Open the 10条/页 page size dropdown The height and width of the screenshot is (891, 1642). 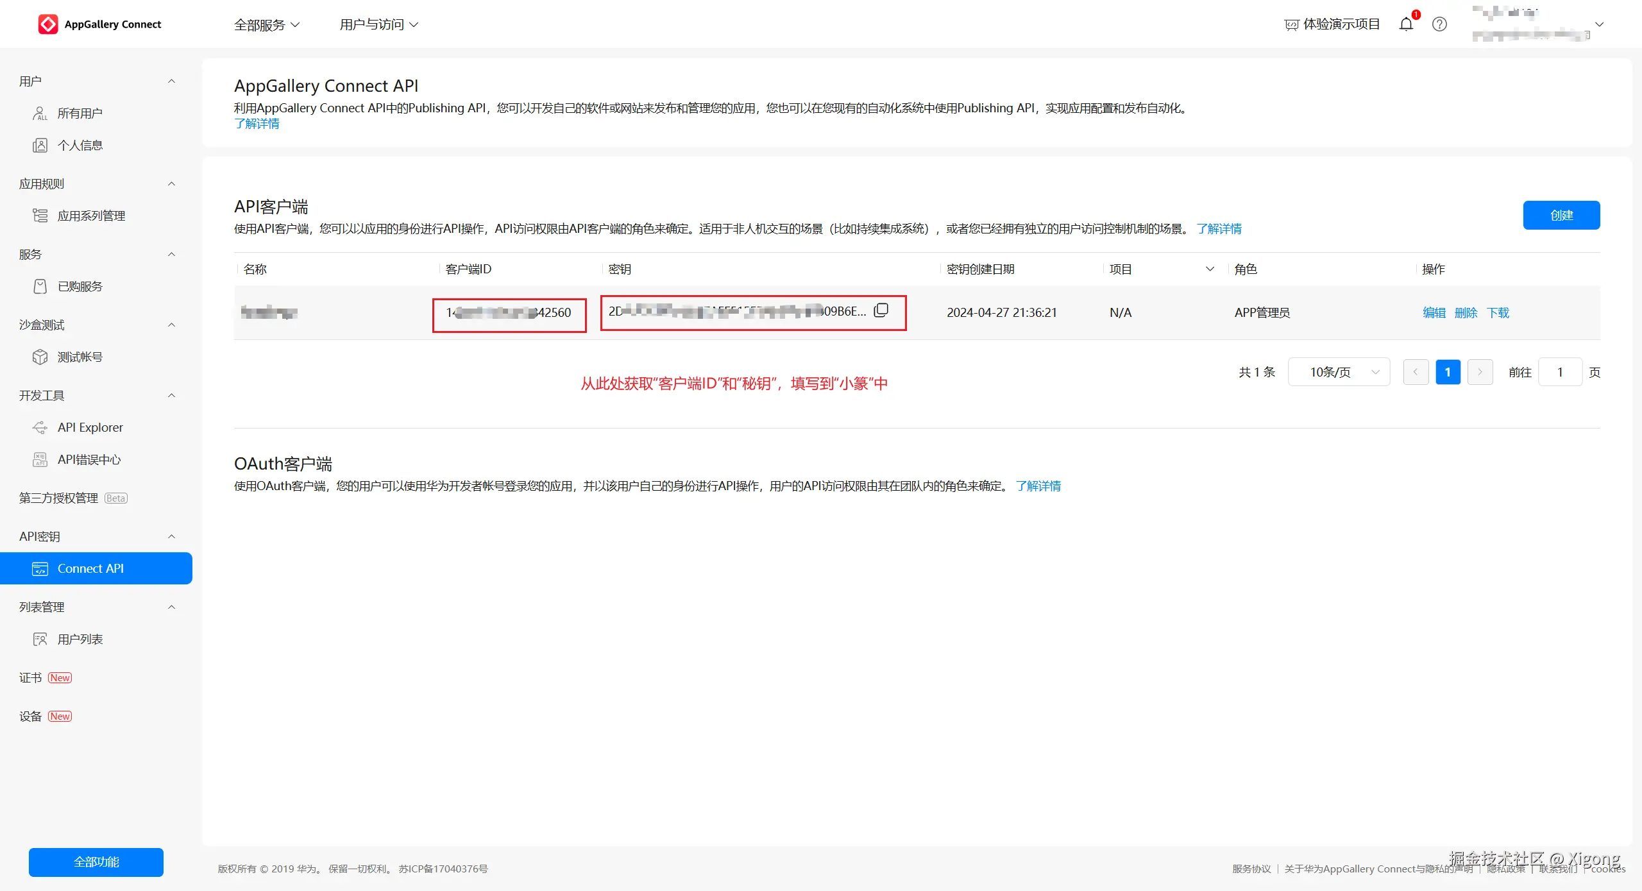pyautogui.click(x=1339, y=372)
